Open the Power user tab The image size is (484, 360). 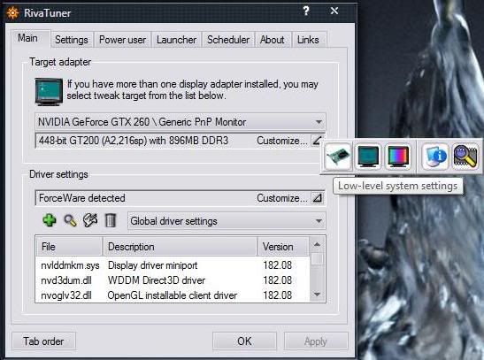click(122, 40)
